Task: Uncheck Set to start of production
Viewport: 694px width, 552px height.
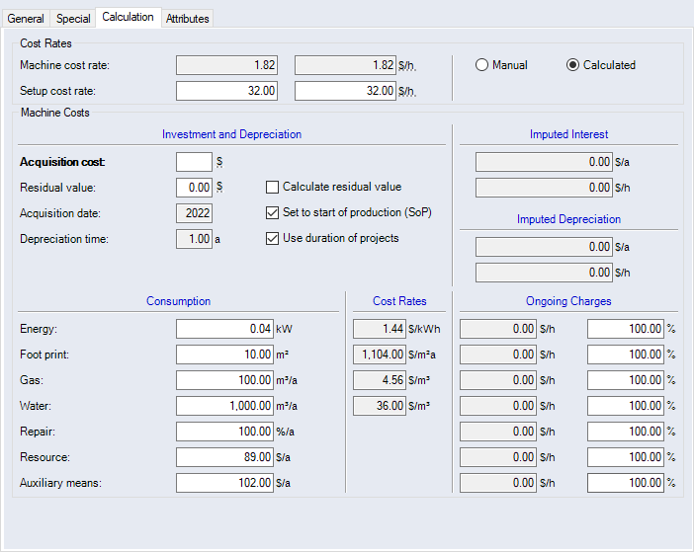Action: pyautogui.click(x=273, y=212)
